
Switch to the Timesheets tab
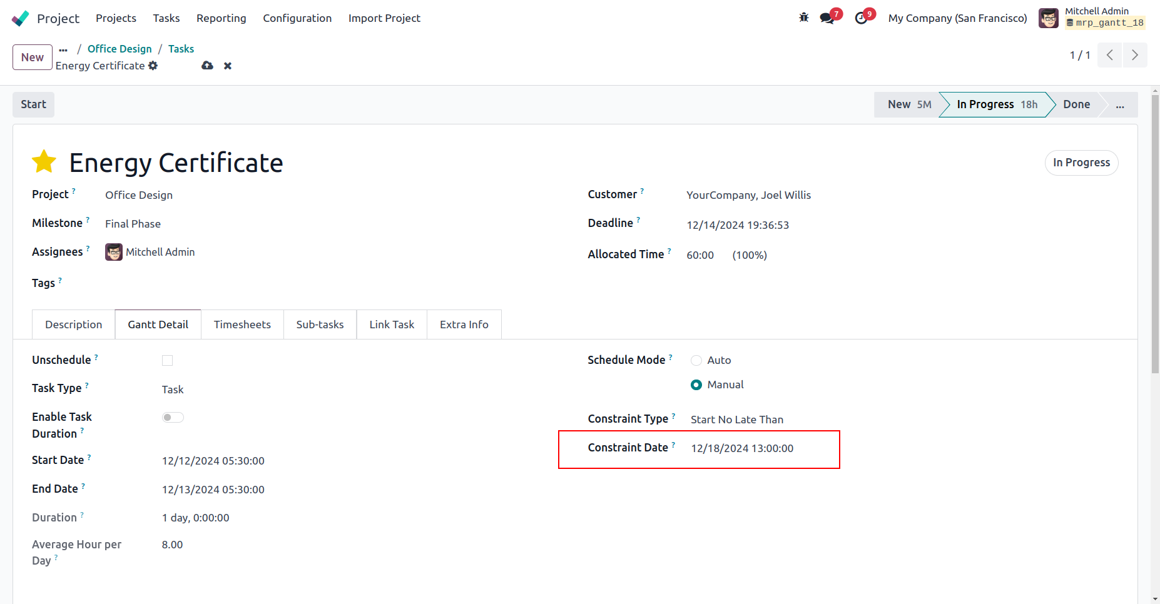click(242, 325)
